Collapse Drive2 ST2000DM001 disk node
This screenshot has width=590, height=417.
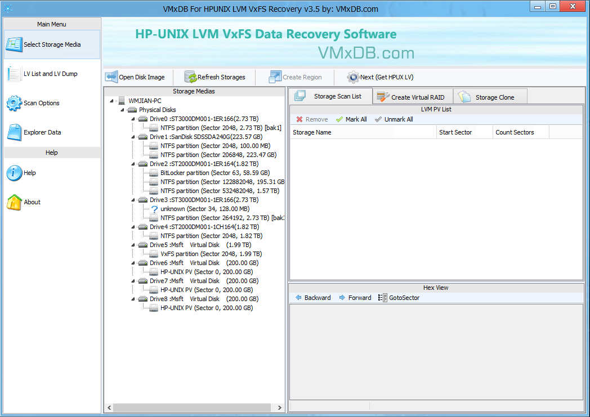coord(133,164)
